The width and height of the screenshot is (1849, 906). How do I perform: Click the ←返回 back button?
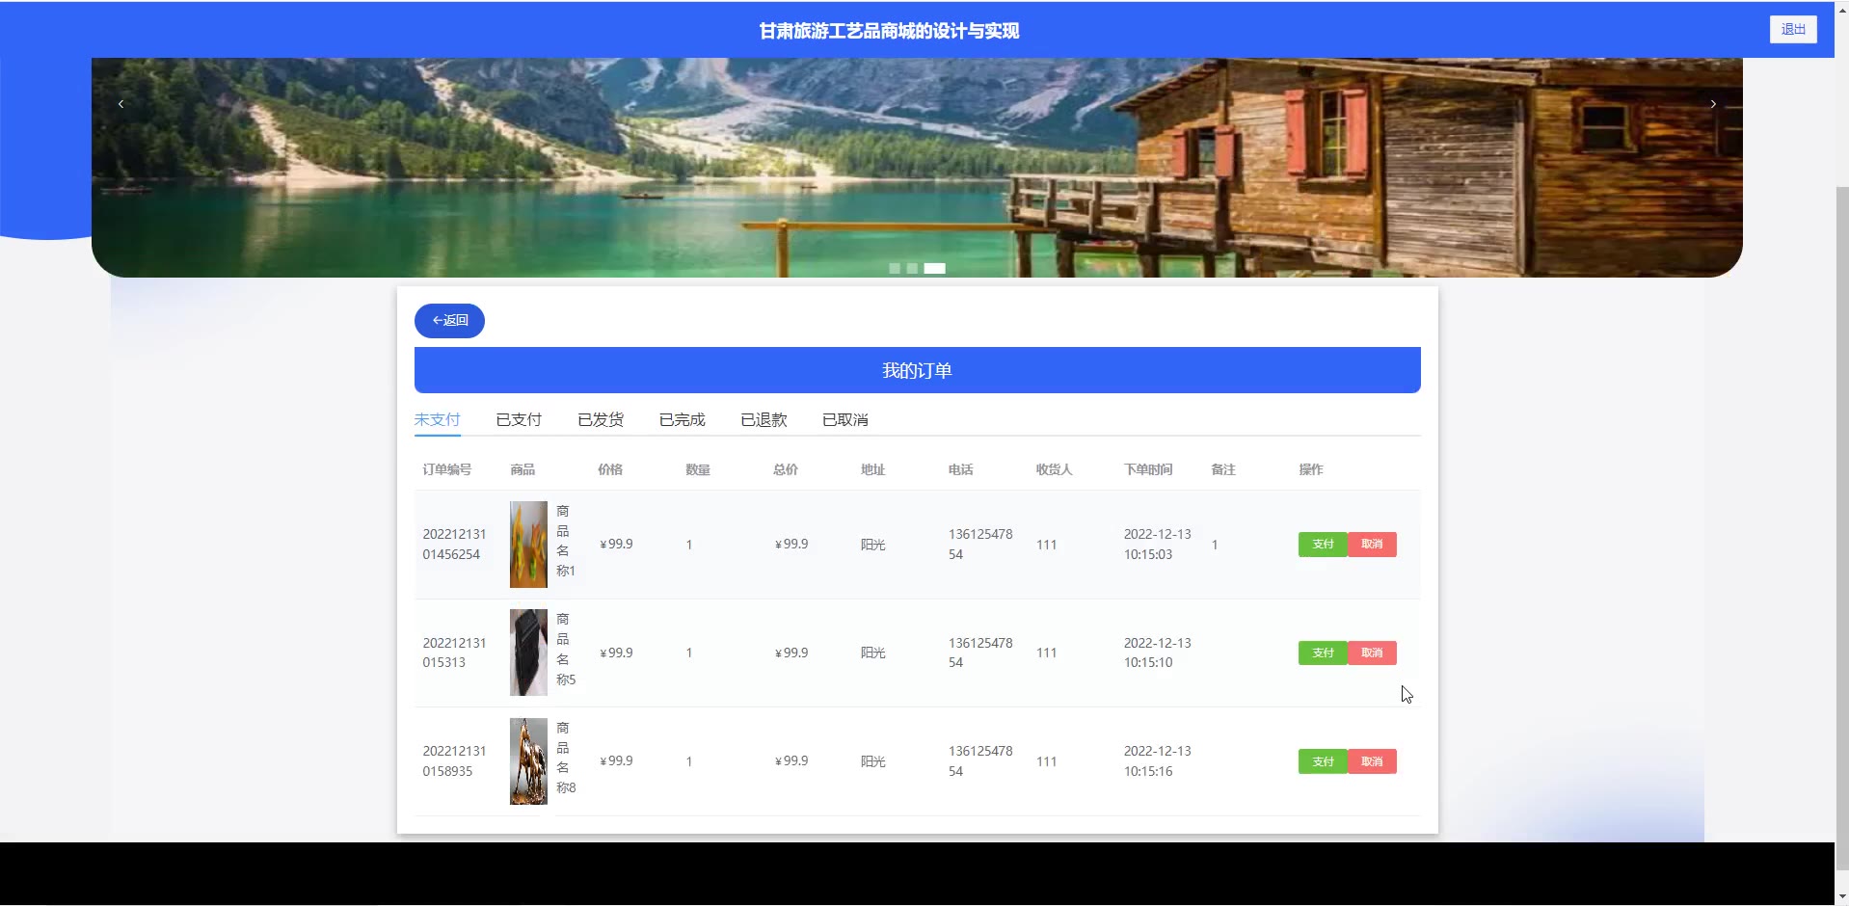pos(449,321)
